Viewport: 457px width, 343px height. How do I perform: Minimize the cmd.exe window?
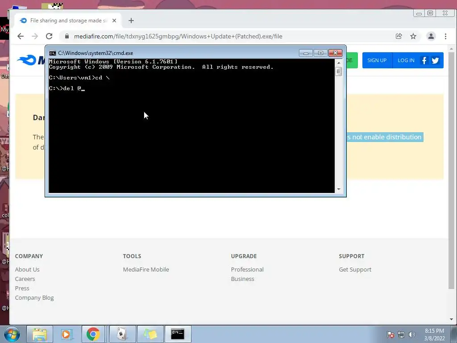pos(306,53)
